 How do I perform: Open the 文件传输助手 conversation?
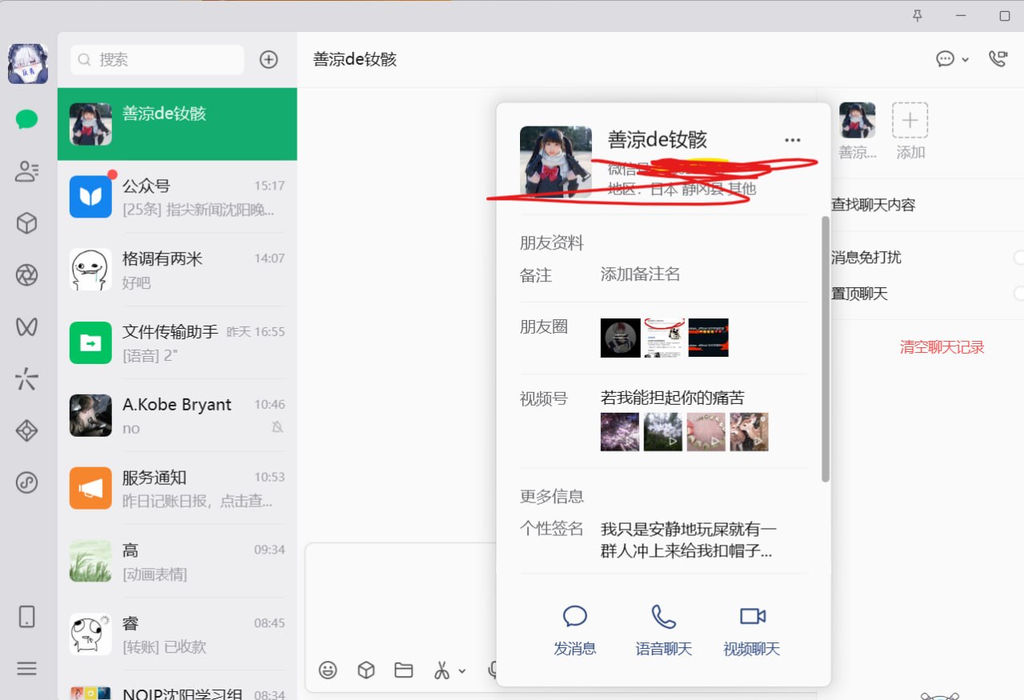[x=178, y=342]
